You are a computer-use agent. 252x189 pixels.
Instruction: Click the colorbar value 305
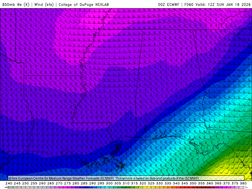point(117,183)
